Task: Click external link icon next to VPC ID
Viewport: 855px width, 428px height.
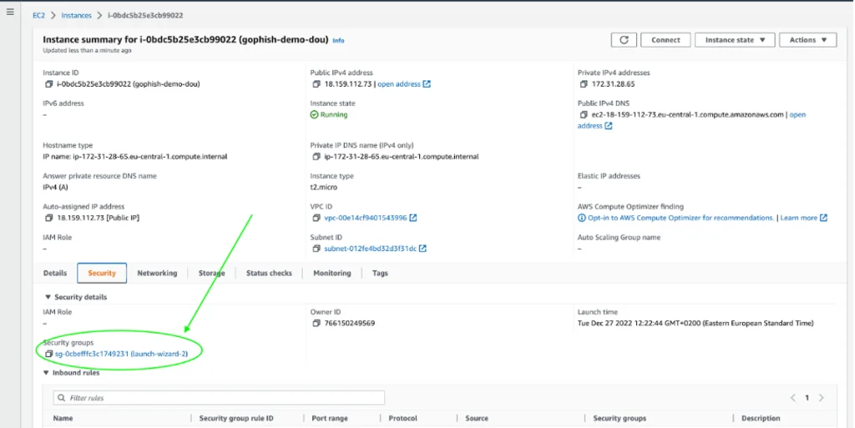Action: [413, 218]
